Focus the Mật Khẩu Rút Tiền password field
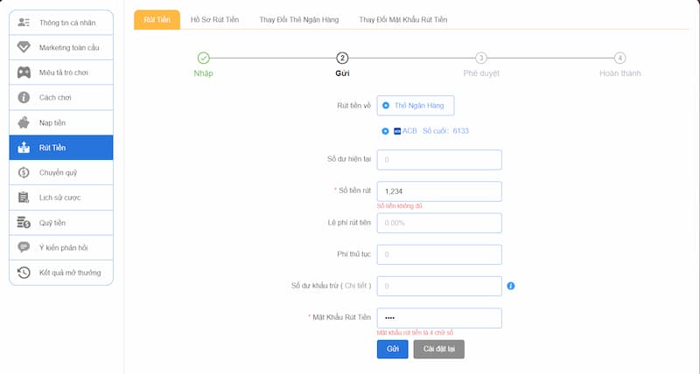The height and width of the screenshot is (374, 700). pos(438,317)
